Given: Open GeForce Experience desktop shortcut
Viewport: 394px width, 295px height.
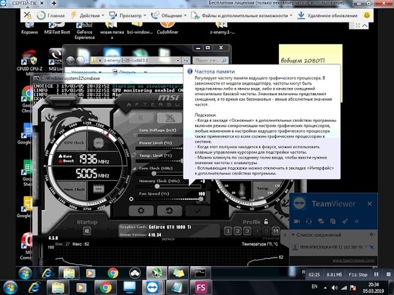Looking at the screenshot, I should point(85,31).
